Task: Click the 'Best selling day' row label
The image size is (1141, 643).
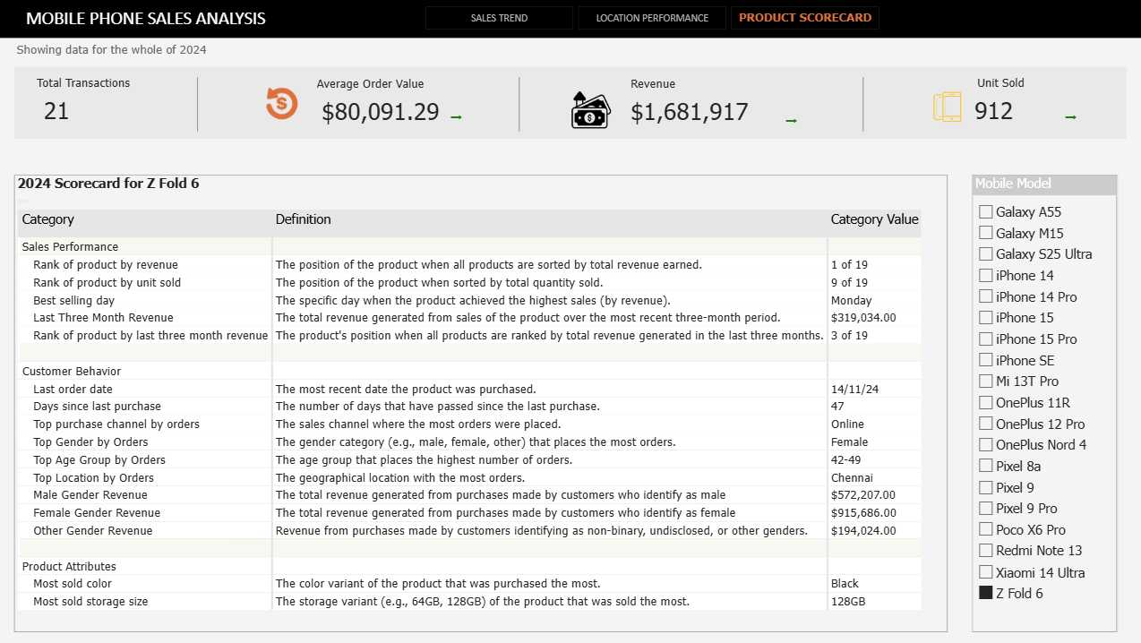Action: pyautogui.click(x=74, y=301)
